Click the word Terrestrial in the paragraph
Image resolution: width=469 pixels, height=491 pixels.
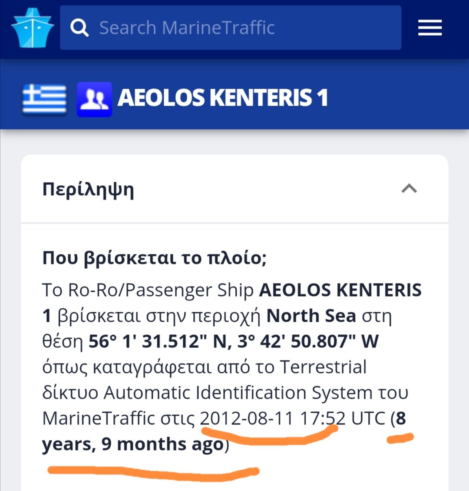point(323,367)
